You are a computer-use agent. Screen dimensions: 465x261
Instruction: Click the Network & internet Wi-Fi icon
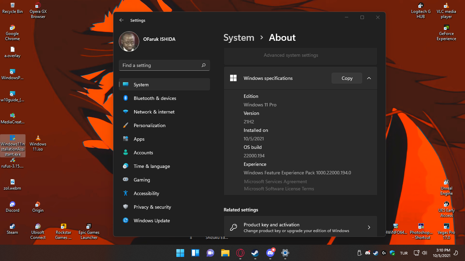(126, 112)
